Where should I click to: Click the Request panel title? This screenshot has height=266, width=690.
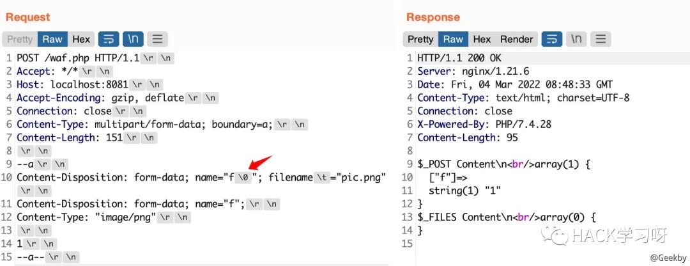click(27, 17)
